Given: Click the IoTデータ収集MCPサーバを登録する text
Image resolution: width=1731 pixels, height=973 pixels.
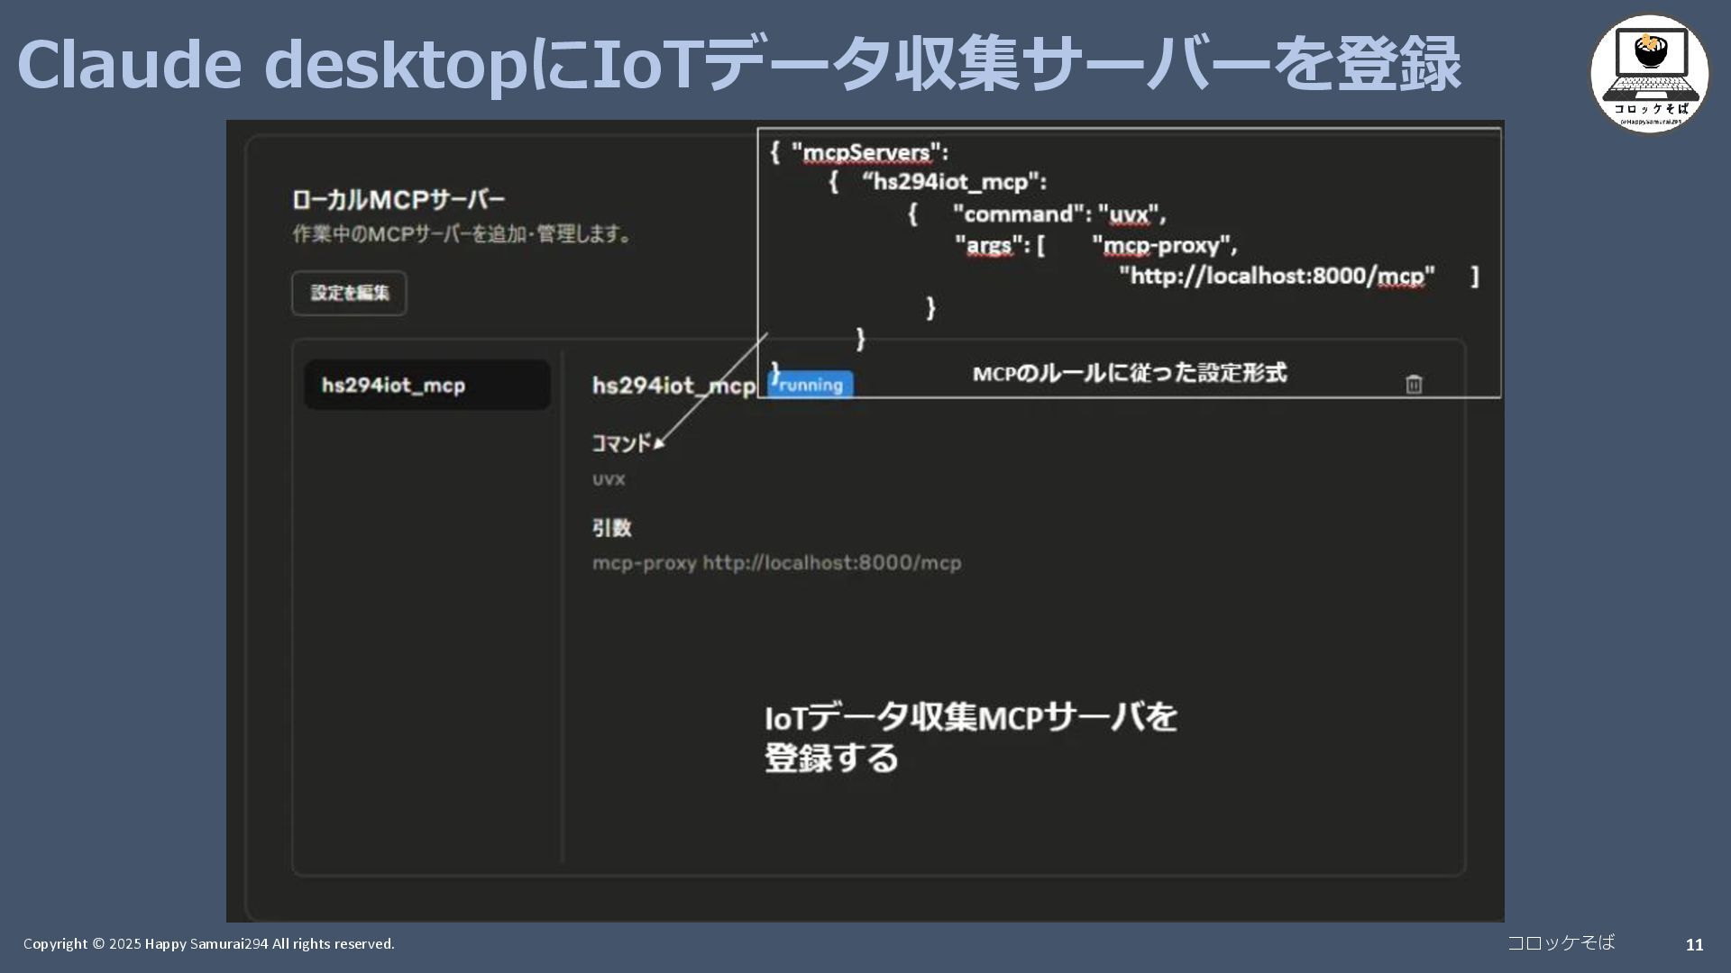Looking at the screenshot, I should click(970, 737).
